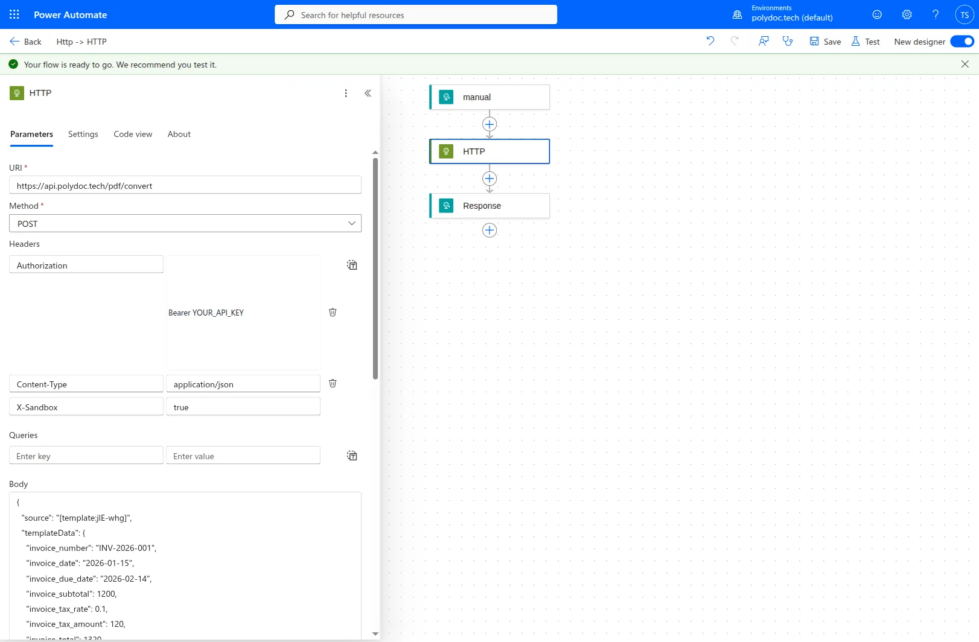Click the Body JSON editor
Image resolution: width=979 pixels, height=642 pixels.
(x=185, y=565)
